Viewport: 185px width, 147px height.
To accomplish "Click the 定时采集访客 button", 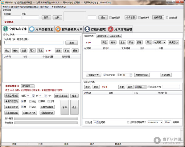I will [61, 96].
